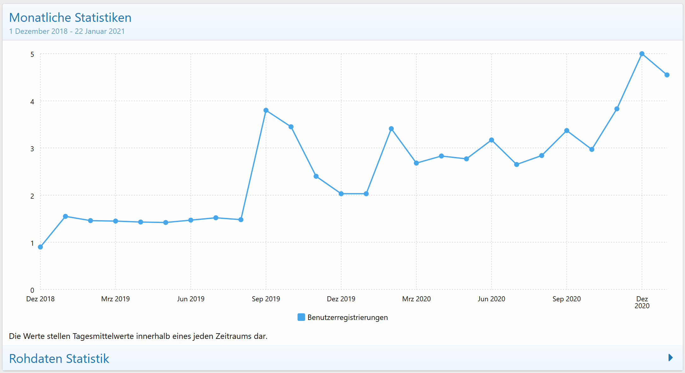Click the Dez 2020 x-axis label
This screenshot has width=685, height=373.
(642, 302)
